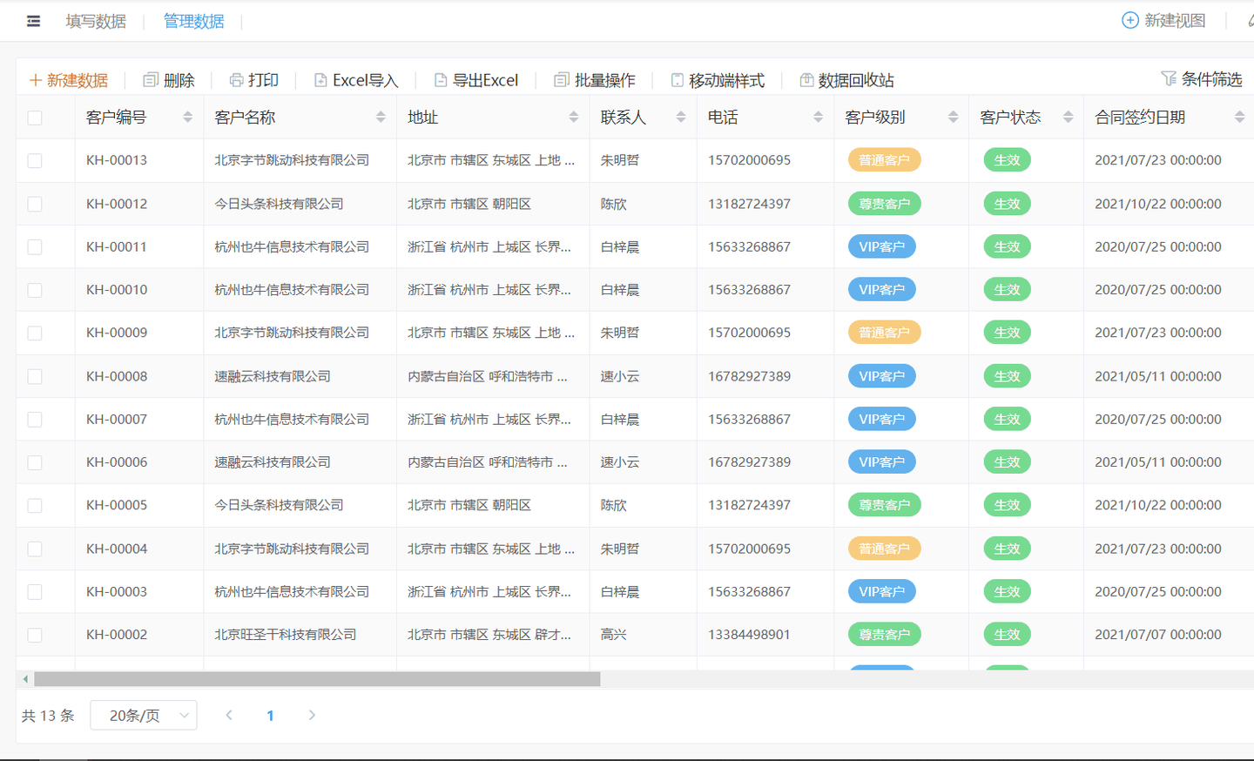Click date 2021/07/07 00:00:00
The height and width of the screenshot is (761, 1254).
(1158, 635)
